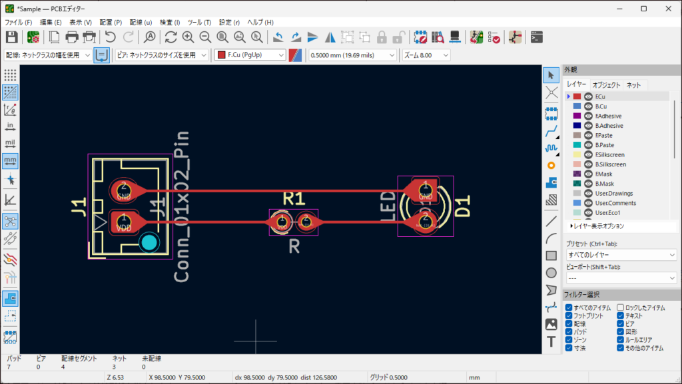Image resolution: width=682 pixels, height=384 pixels.
Task: Open the 検査 (I) menu
Action: (170, 22)
